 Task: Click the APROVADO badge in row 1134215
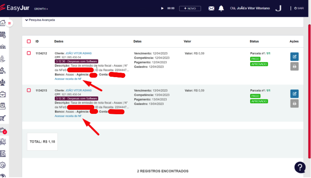click(x=259, y=101)
